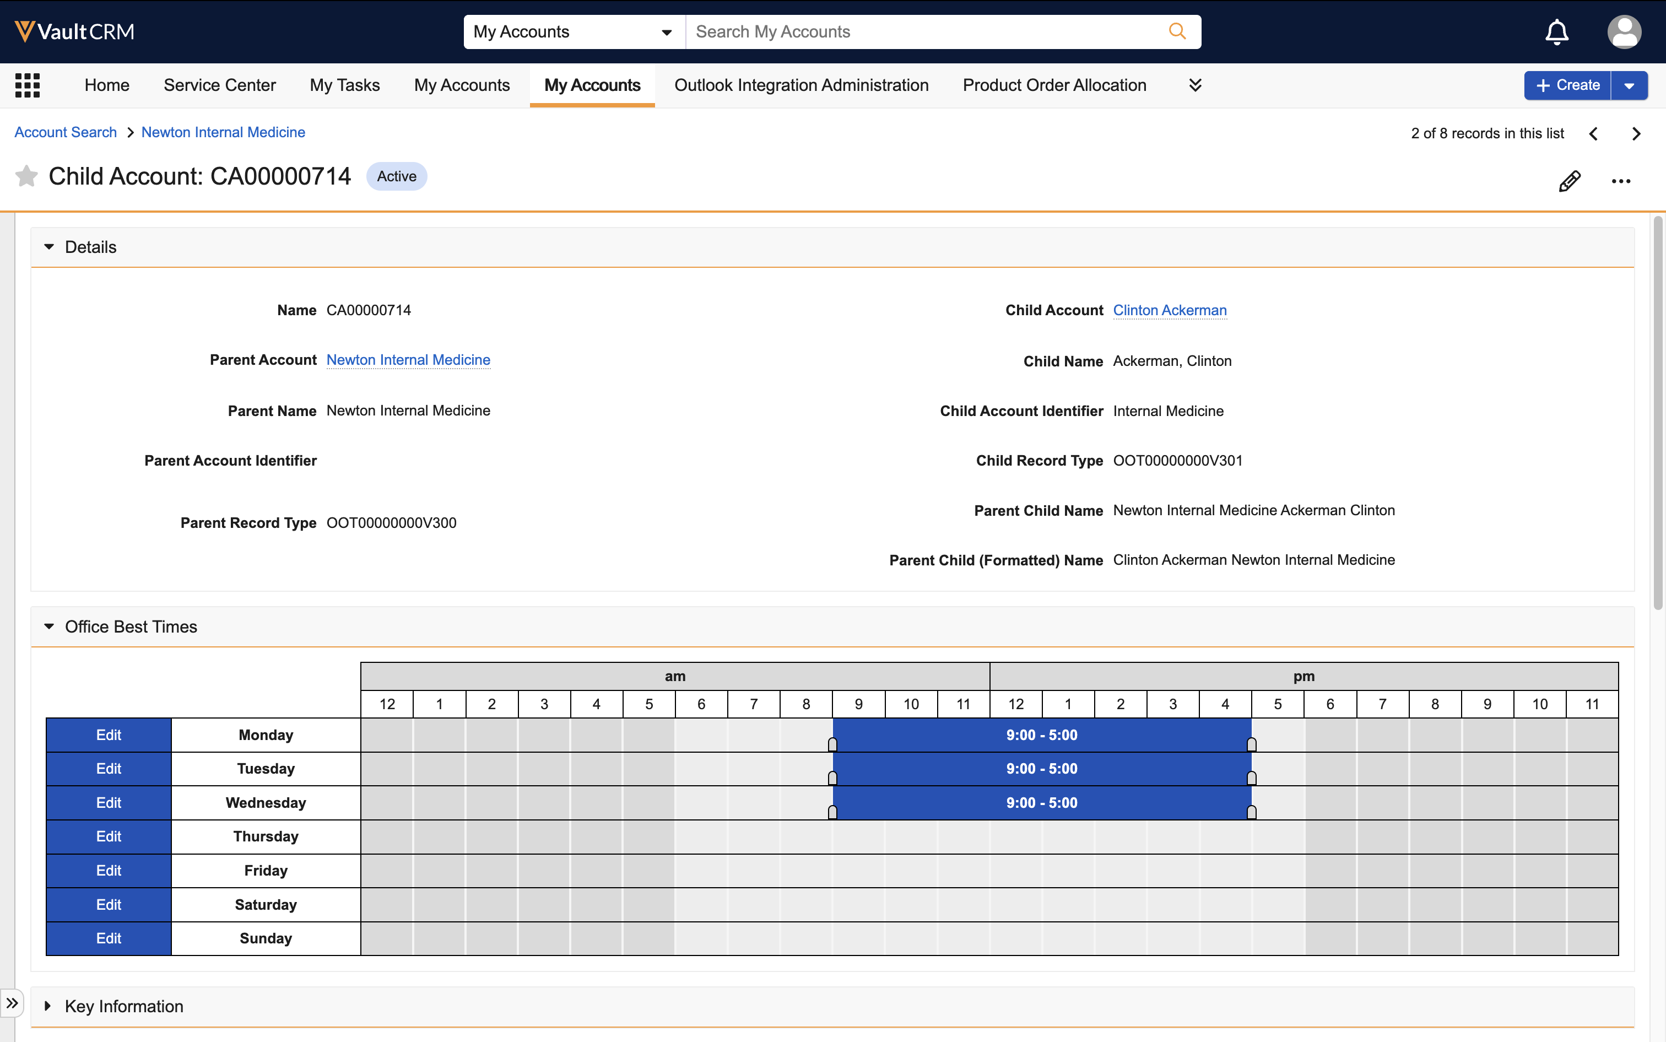Image resolution: width=1666 pixels, height=1042 pixels.
Task: Click Monday's 9:00 start time handle
Action: tap(832, 743)
